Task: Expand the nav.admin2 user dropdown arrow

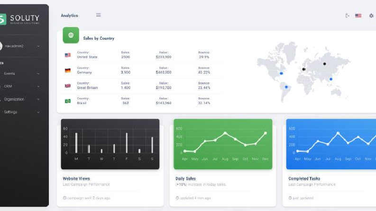Action: [x=38, y=46]
